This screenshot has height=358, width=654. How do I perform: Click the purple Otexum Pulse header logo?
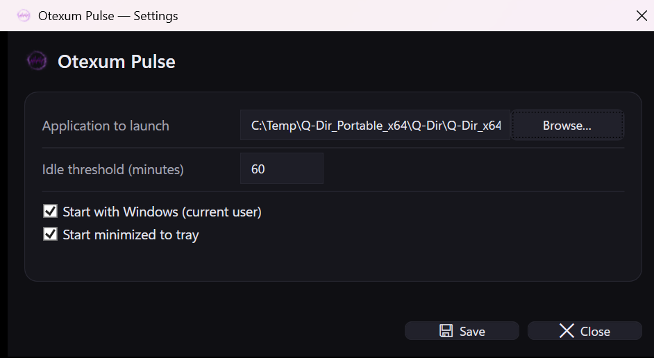click(x=36, y=61)
